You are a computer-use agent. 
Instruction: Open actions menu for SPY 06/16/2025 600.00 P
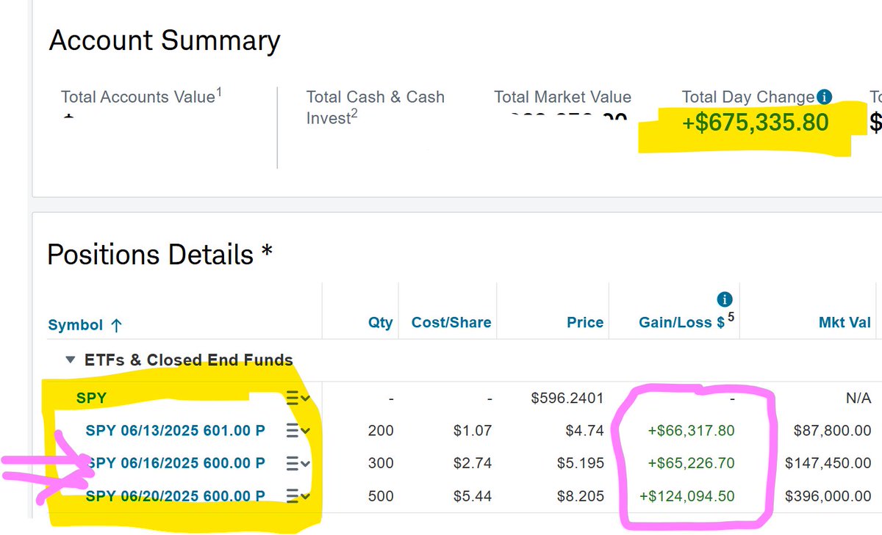(x=298, y=463)
